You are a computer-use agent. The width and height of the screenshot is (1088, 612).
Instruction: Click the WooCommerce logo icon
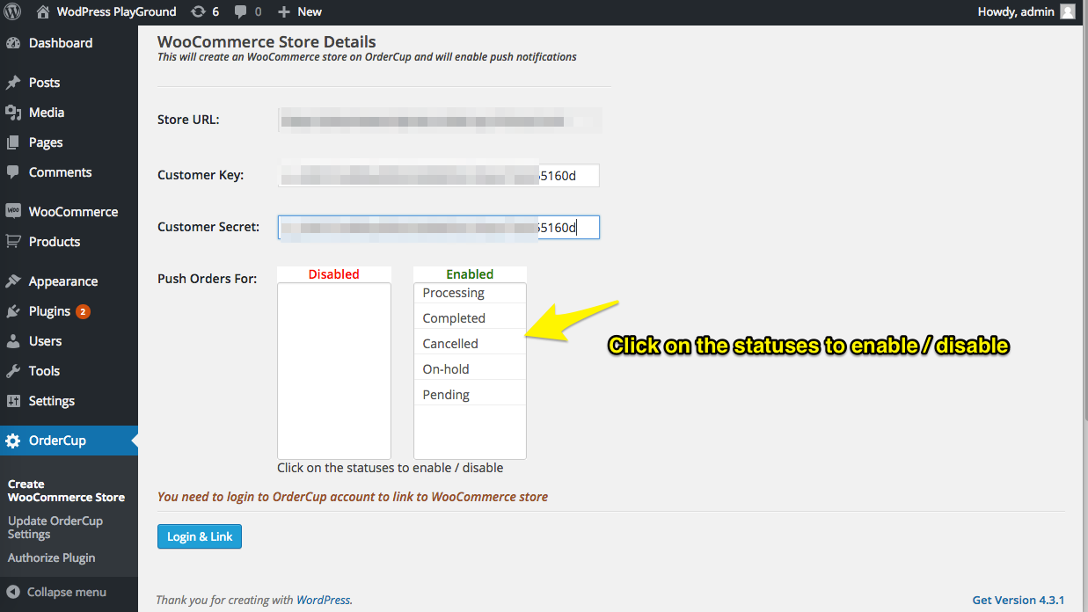[13, 212]
